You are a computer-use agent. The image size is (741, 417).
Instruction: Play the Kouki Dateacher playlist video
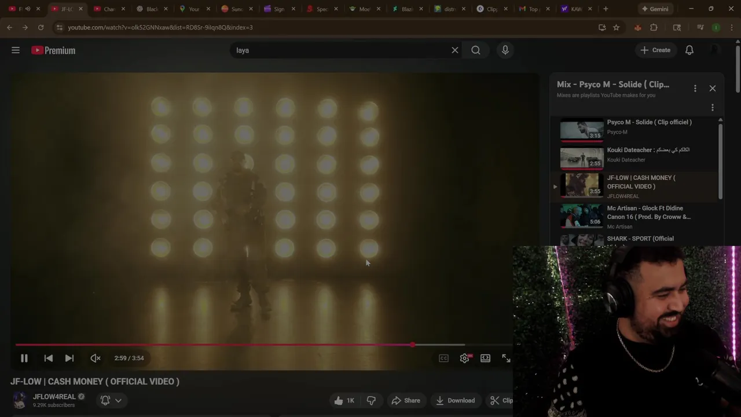click(x=637, y=158)
